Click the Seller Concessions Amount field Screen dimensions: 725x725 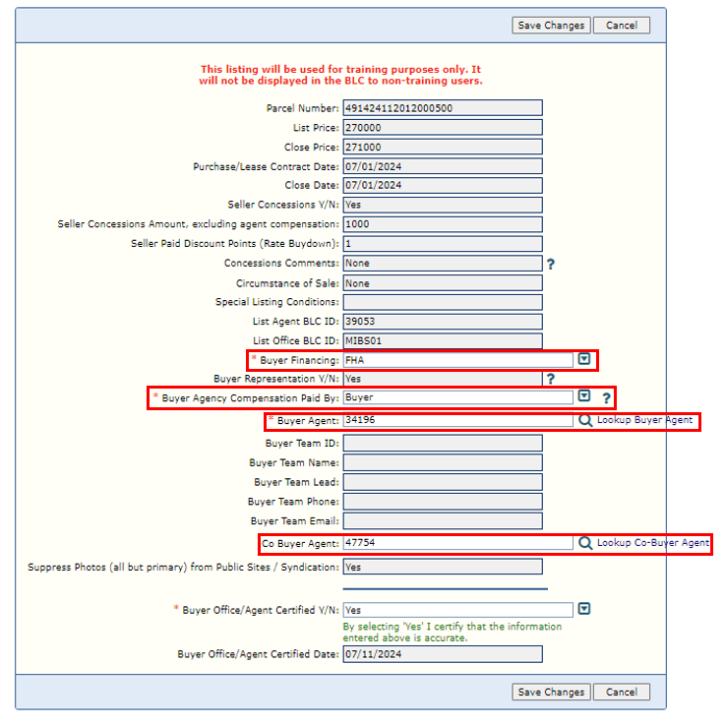pyautogui.click(x=443, y=224)
